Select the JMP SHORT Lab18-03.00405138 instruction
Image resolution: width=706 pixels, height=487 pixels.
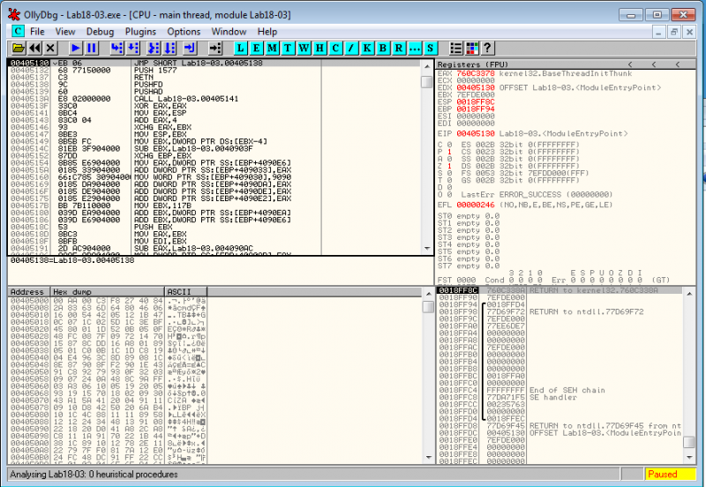pos(198,63)
